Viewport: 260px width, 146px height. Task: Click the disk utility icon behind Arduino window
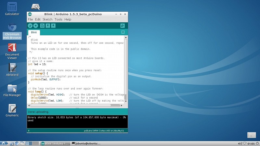tap(35, 7)
